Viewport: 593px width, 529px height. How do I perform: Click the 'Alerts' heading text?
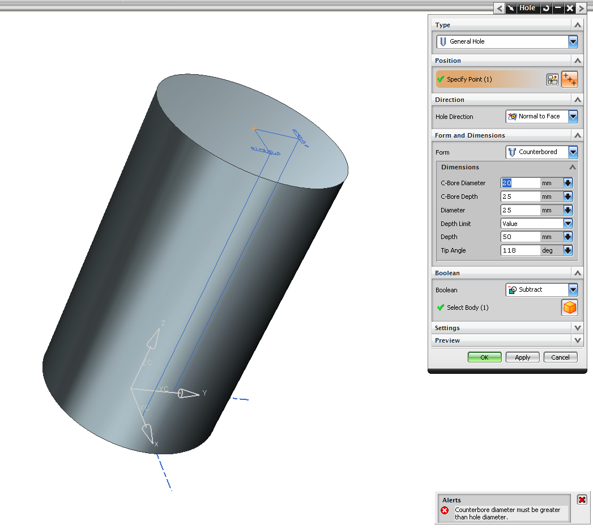[x=451, y=500]
